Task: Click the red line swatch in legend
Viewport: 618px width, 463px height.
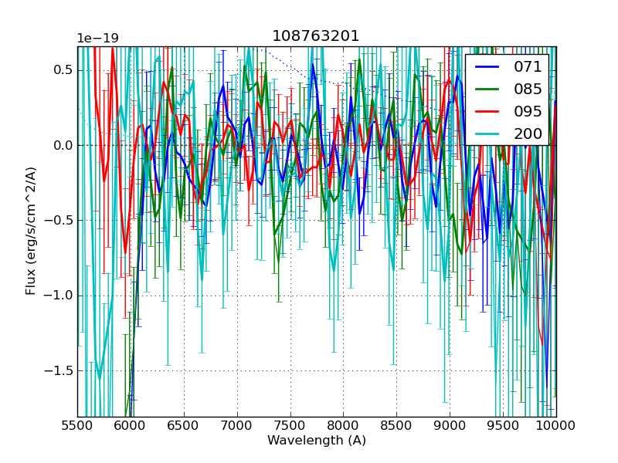Action: [487, 111]
